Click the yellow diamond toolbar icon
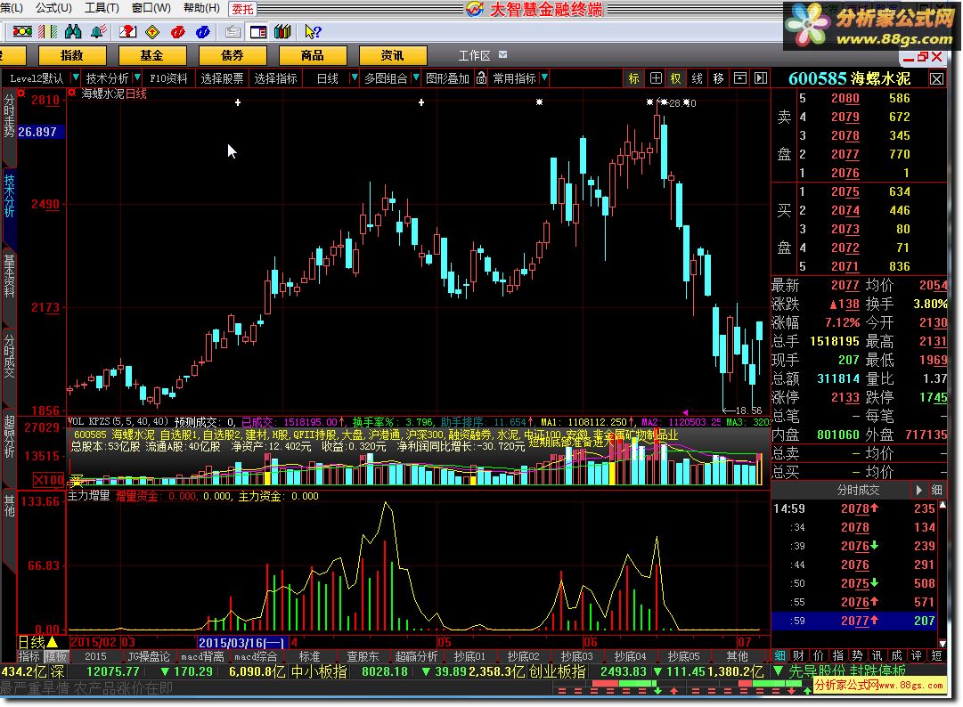 [152, 31]
